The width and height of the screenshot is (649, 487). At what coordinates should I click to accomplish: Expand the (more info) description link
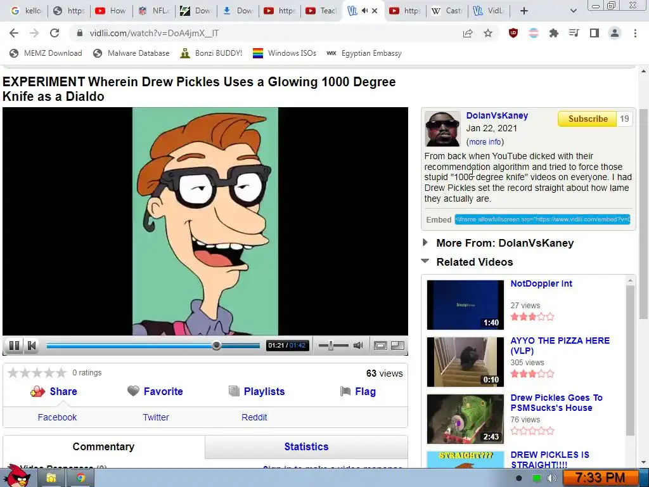(x=485, y=141)
